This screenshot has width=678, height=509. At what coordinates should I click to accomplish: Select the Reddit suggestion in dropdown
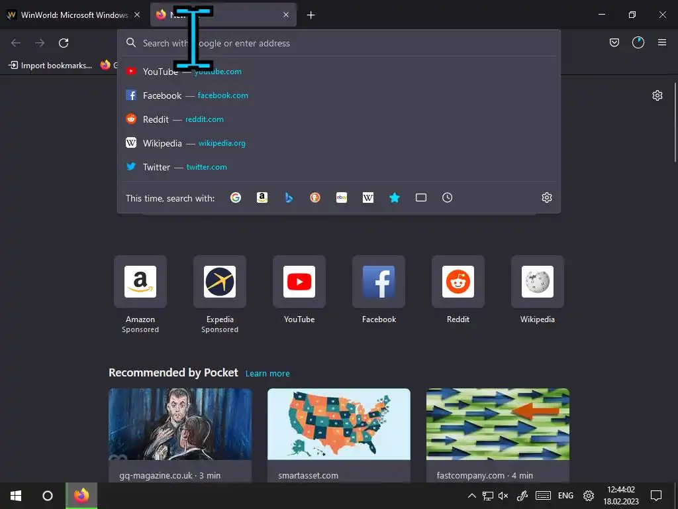click(339, 119)
